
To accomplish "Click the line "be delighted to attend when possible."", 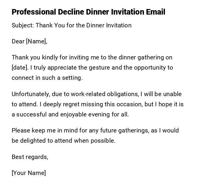I will click(64, 141).
